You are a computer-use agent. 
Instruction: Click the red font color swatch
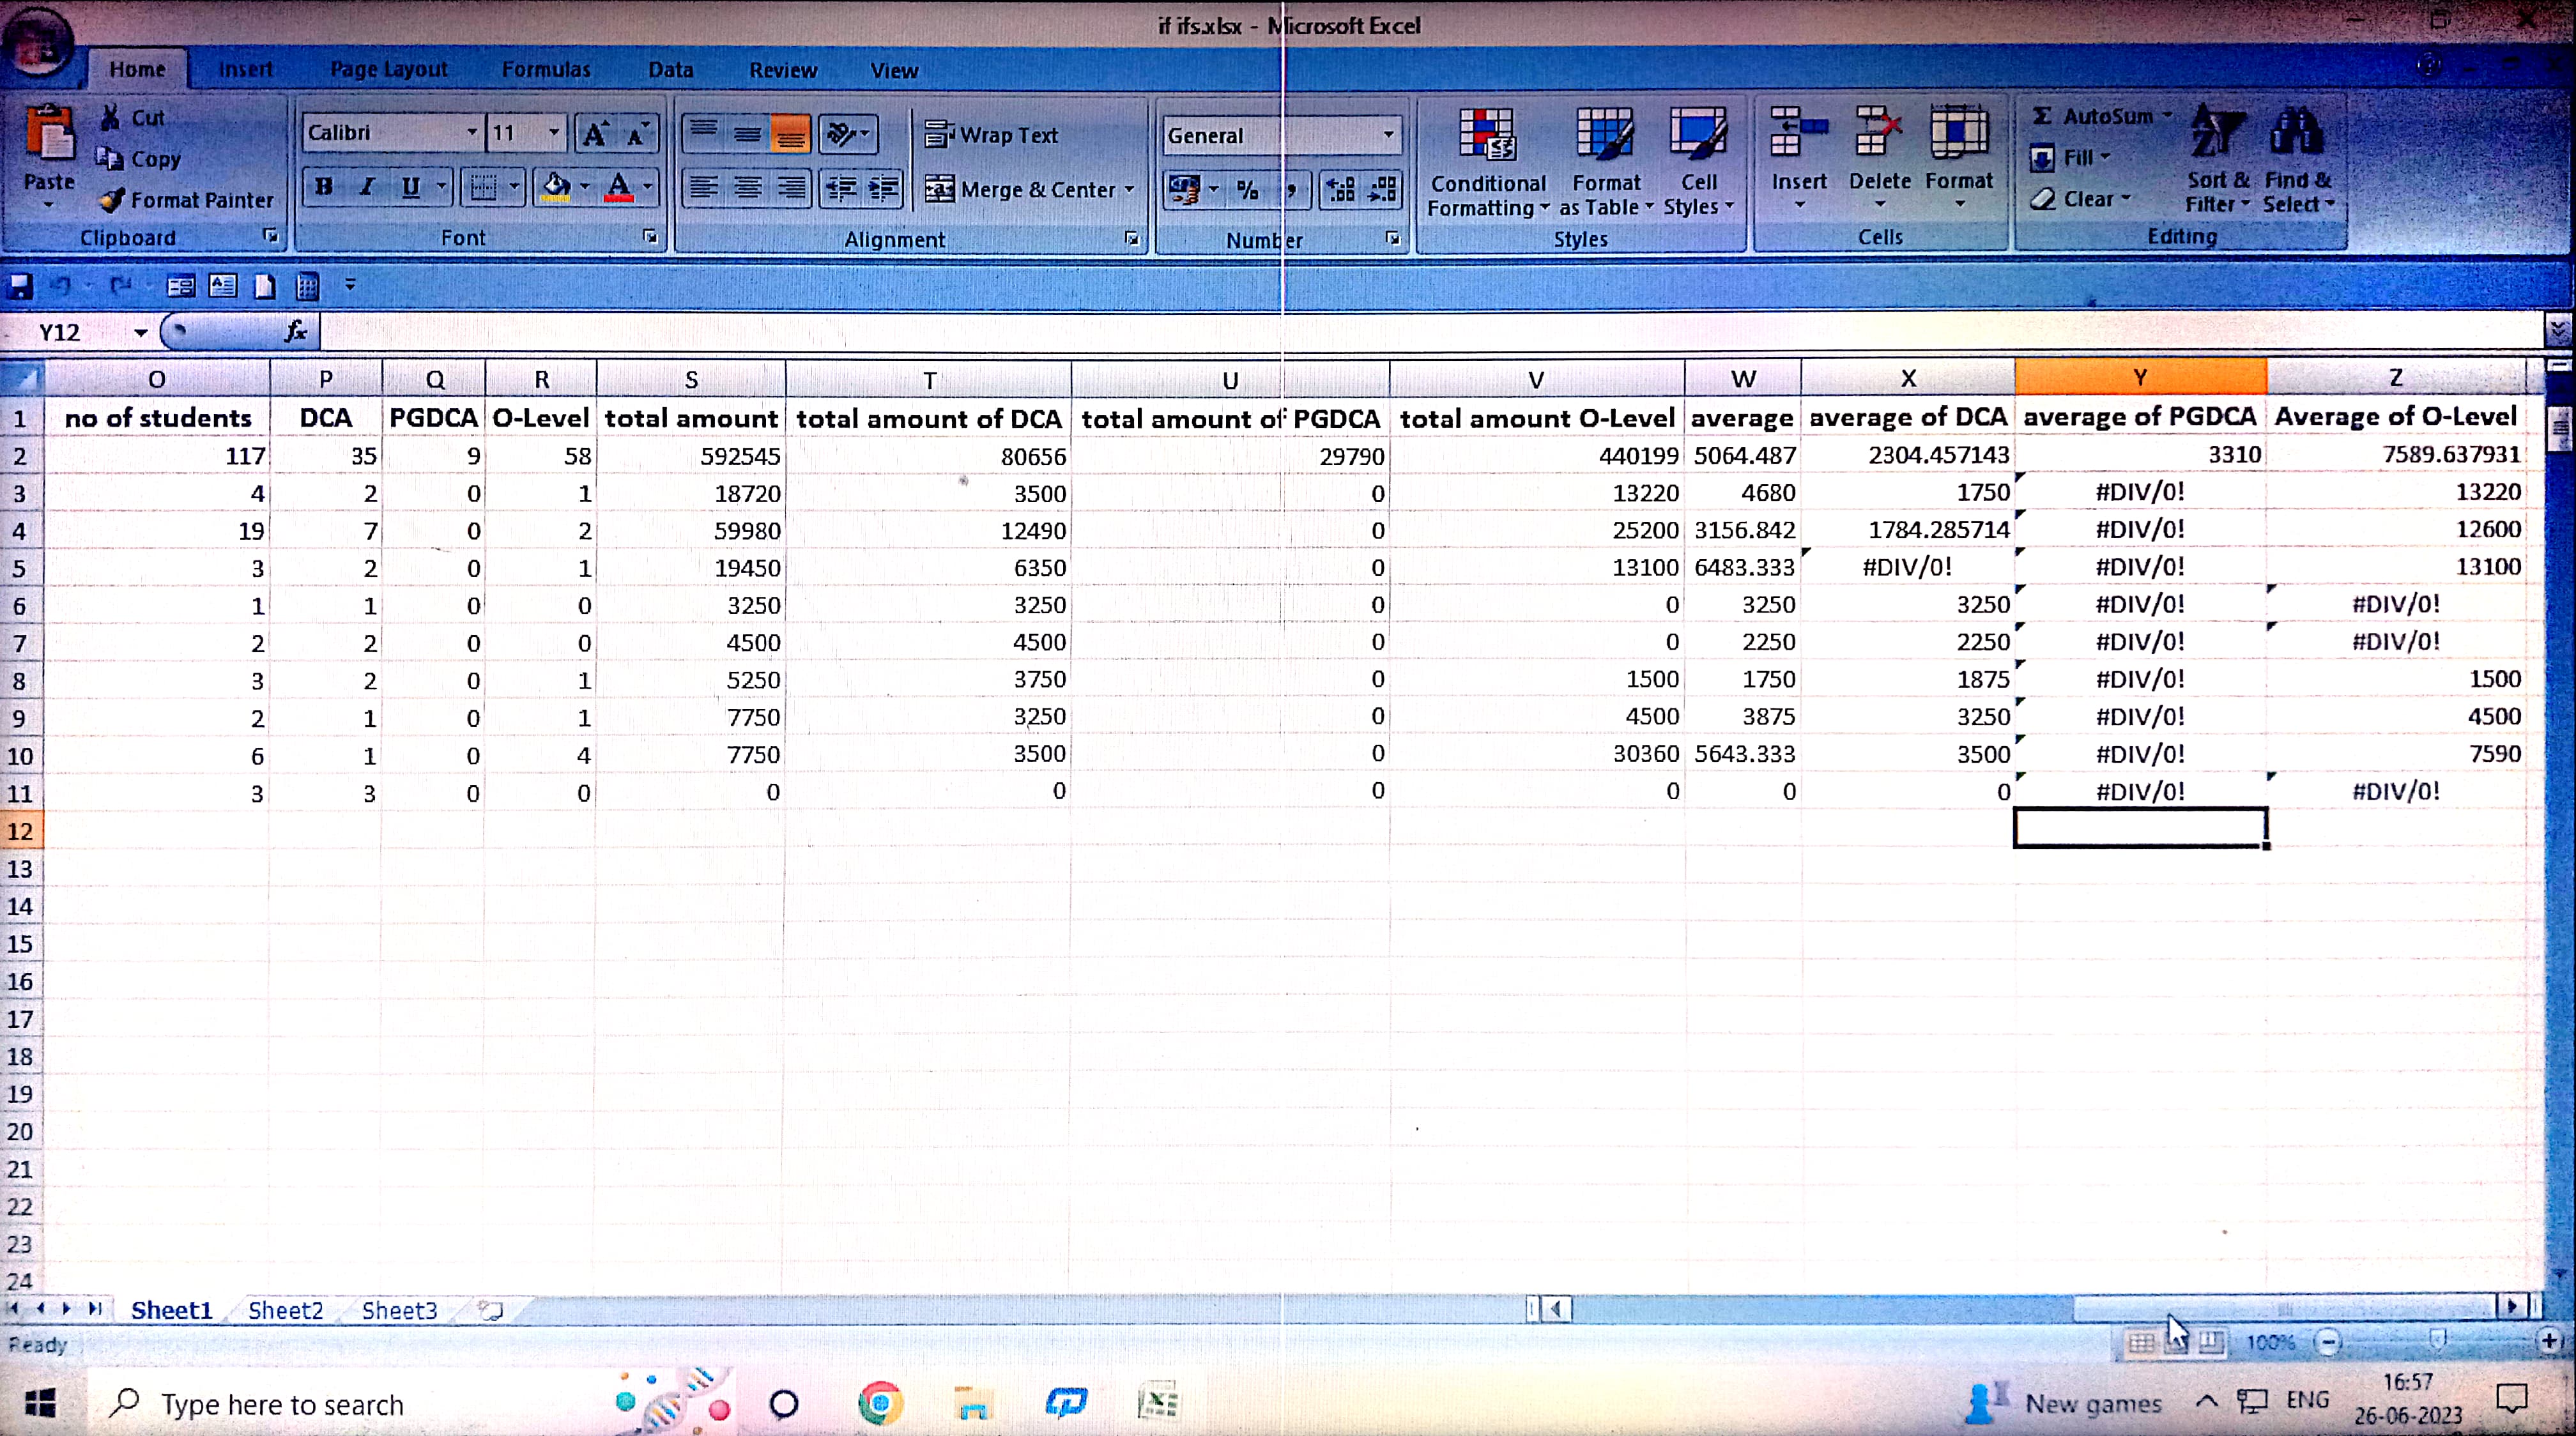tap(619, 187)
